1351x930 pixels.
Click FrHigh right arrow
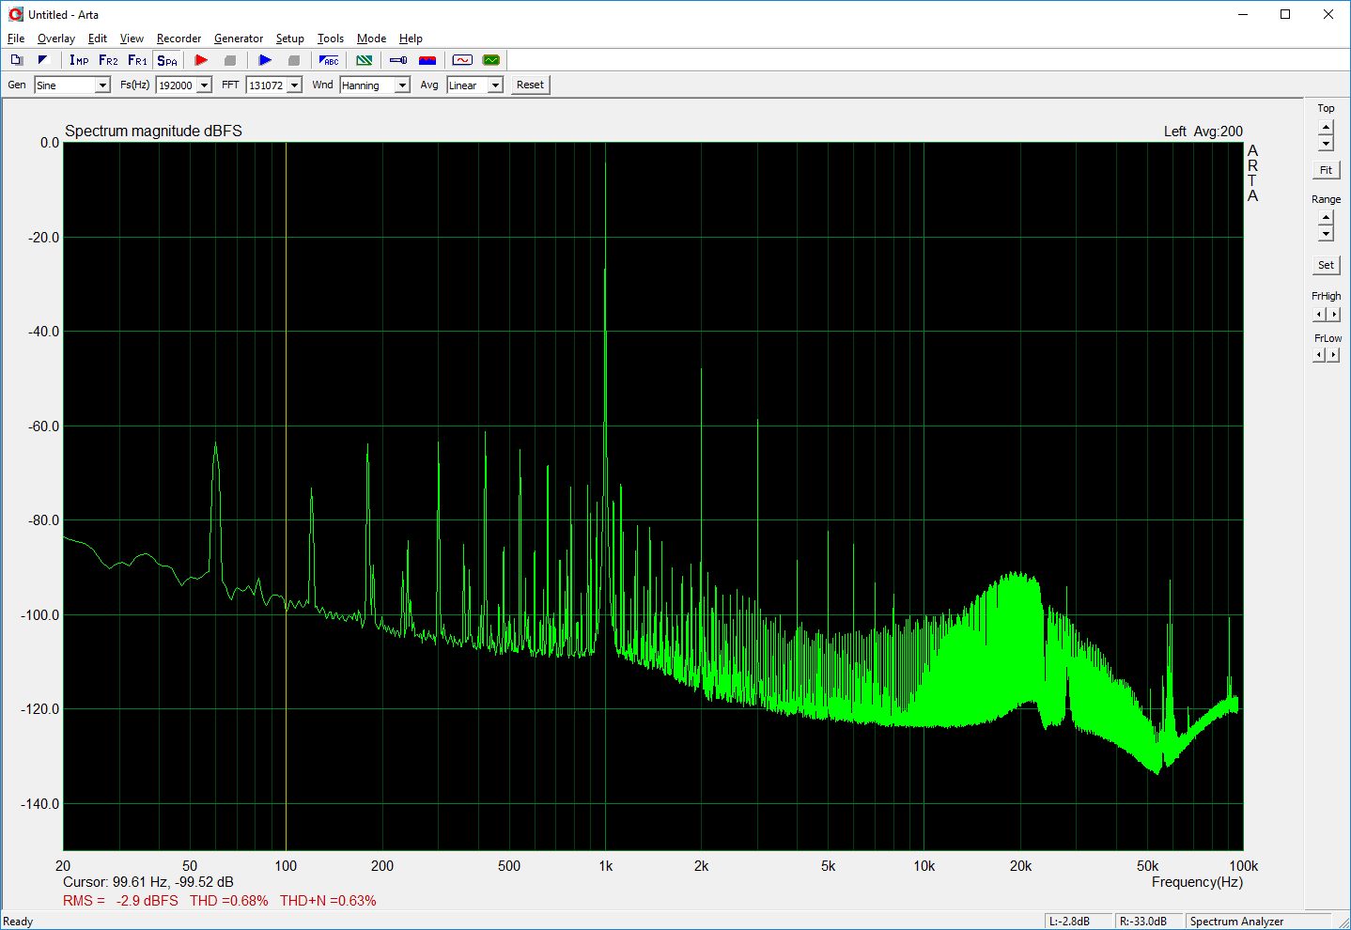pyautogui.click(x=1333, y=315)
